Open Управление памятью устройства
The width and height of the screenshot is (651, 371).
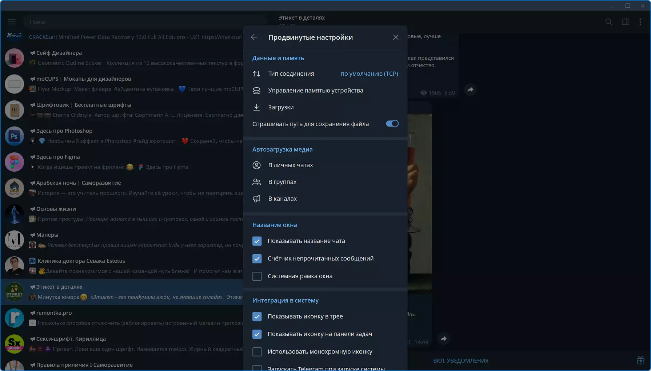pos(325,90)
